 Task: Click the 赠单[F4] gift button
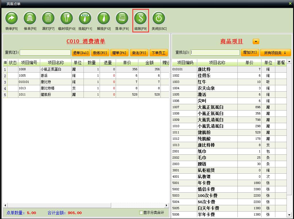click(x=119, y=53)
